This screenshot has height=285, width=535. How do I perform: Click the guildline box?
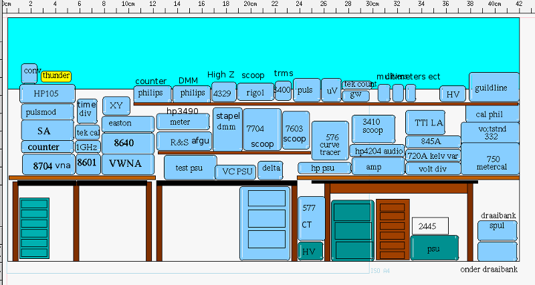(494, 87)
